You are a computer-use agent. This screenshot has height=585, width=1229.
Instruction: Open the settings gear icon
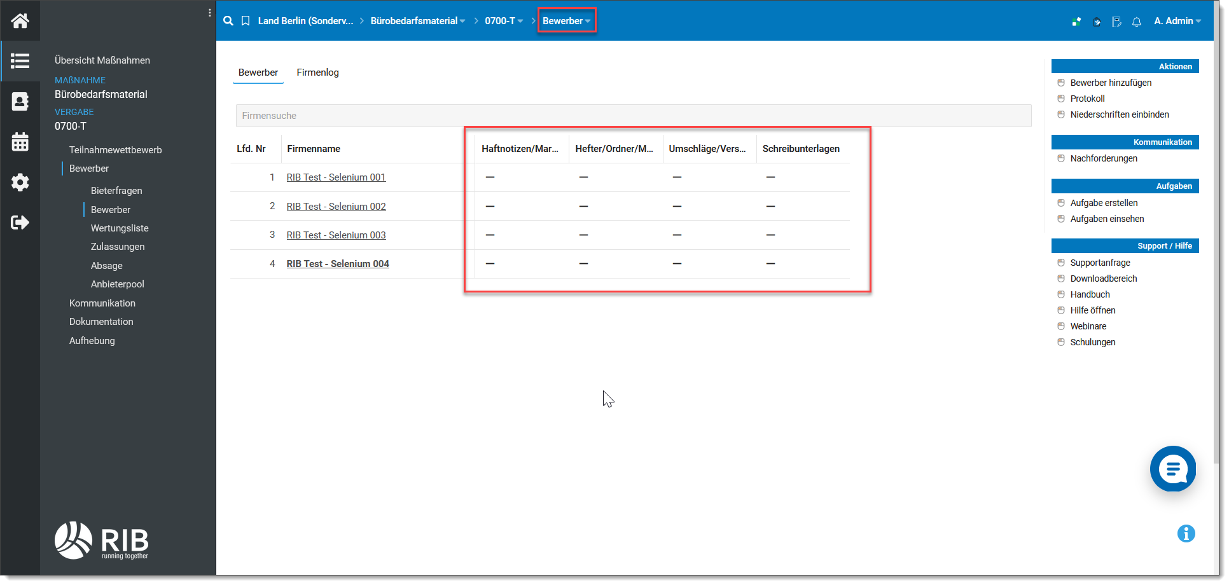(x=20, y=182)
